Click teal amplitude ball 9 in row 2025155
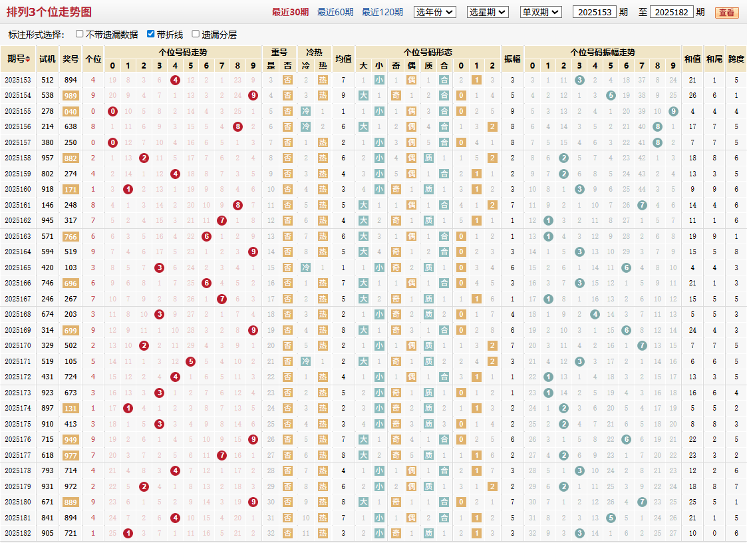Image resolution: width=747 pixels, height=543 pixels. point(673,112)
